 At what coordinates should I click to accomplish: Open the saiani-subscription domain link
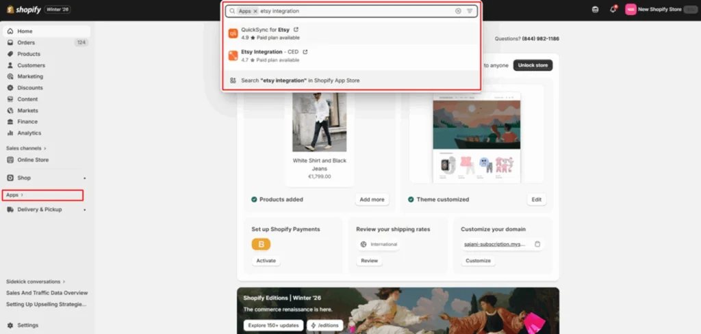coord(494,245)
